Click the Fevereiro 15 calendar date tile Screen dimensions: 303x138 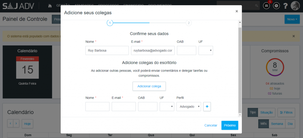pos(28,67)
